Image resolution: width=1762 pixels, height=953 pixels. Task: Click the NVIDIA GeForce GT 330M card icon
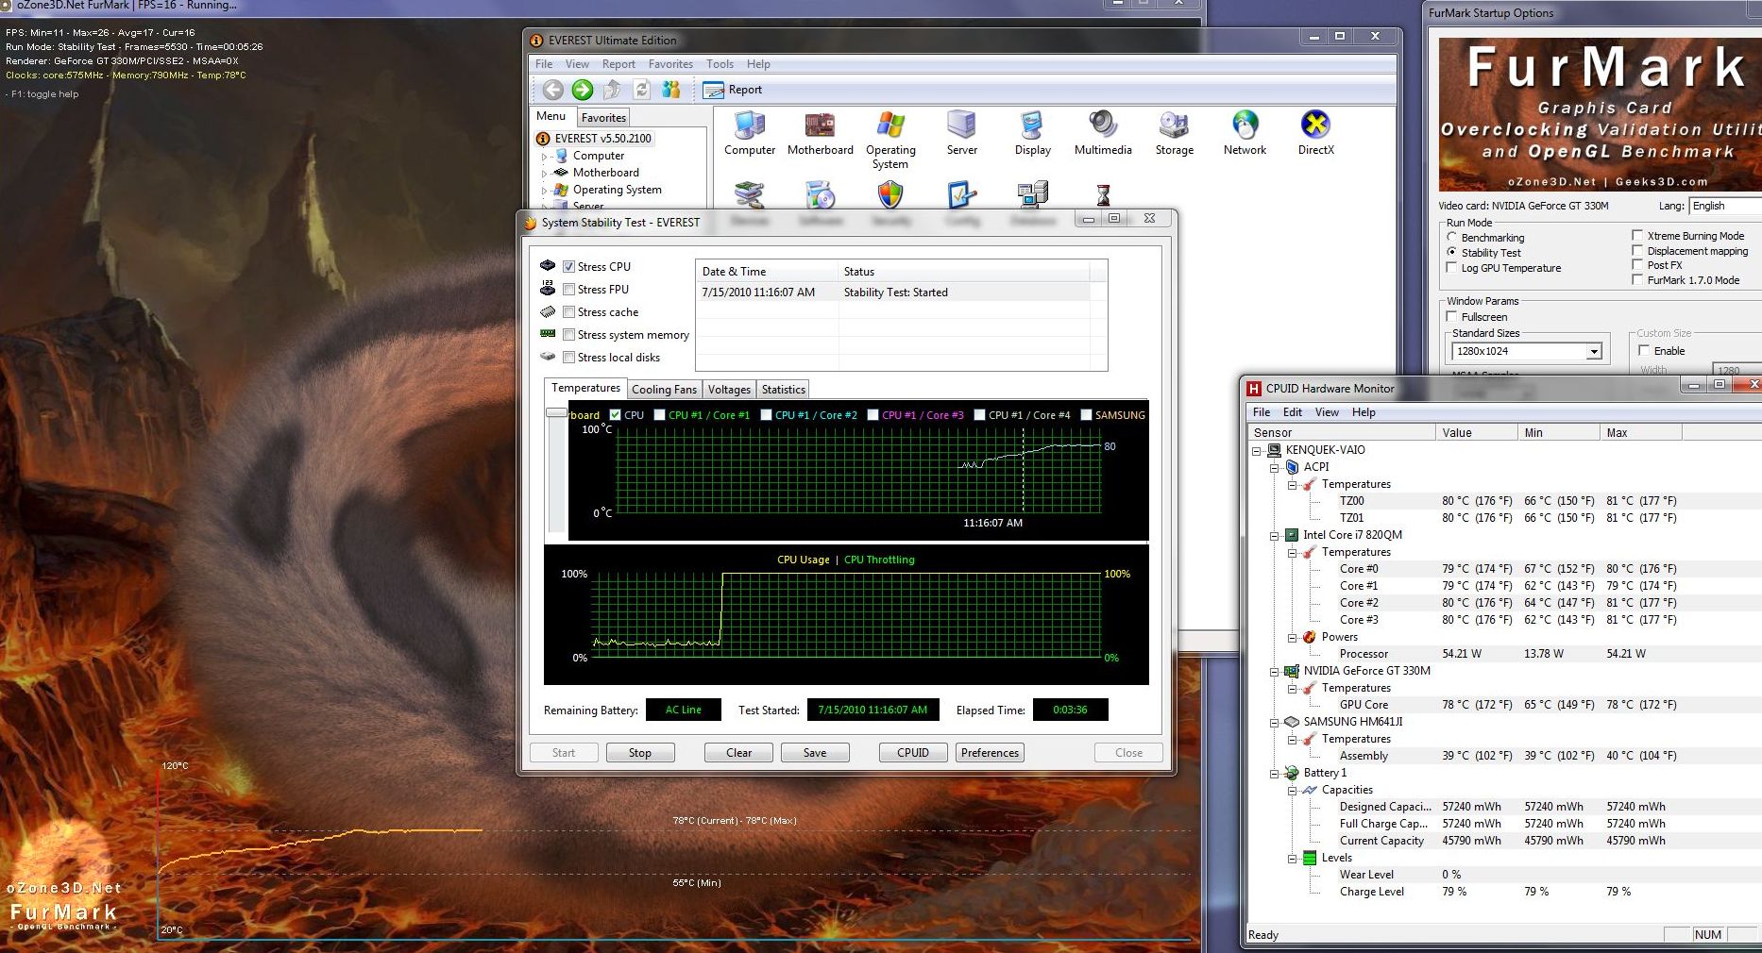point(1292,671)
